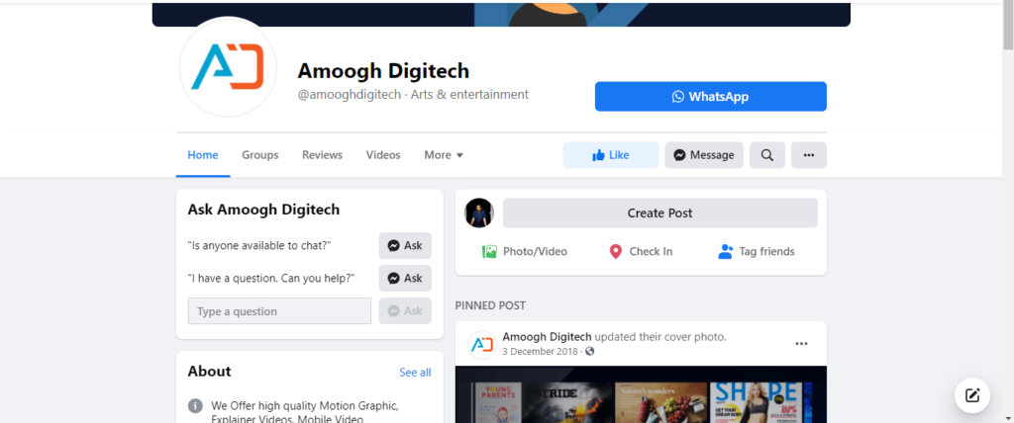
Task: Click the compose new message icon
Action: tap(972, 395)
